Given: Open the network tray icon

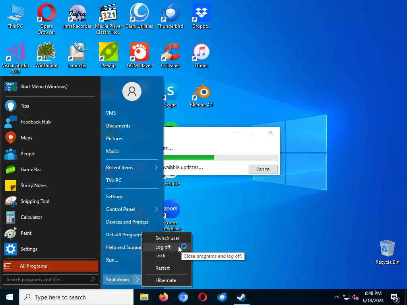Looking at the screenshot, I should pyautogui.click(x=346, y=297).
